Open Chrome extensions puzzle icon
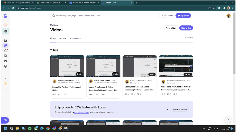The height and width of the screenshot is (133, 236). click(x=219, y=8)
